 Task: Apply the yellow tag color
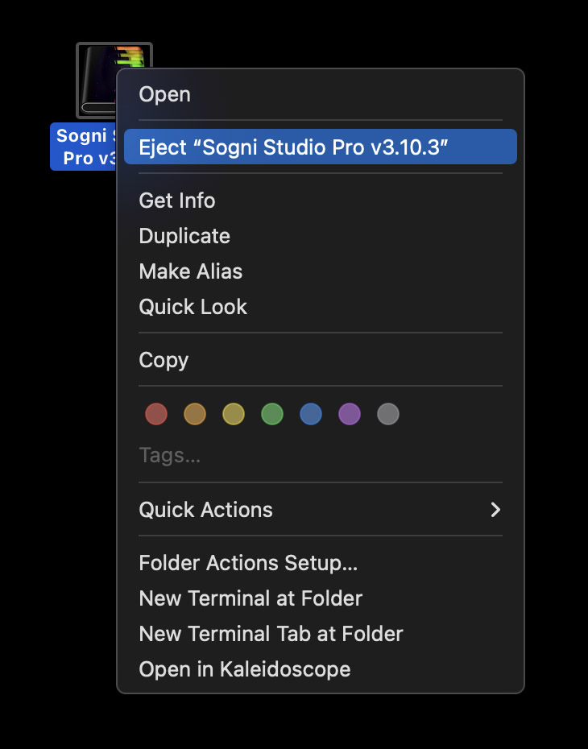234,415
